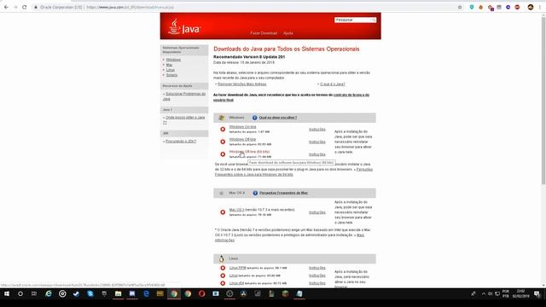Open Onde posso obter o Java 7 link
This screenshot has height=307, width=546.
pyautogui.click(x=184, y=119)
